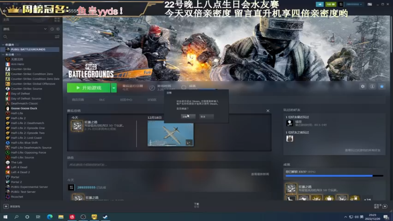Image resolution: width=393 pixels, height=221 pixels.
Task: Open the 游戏 library filter dropdown
Action: coord(25,29)
